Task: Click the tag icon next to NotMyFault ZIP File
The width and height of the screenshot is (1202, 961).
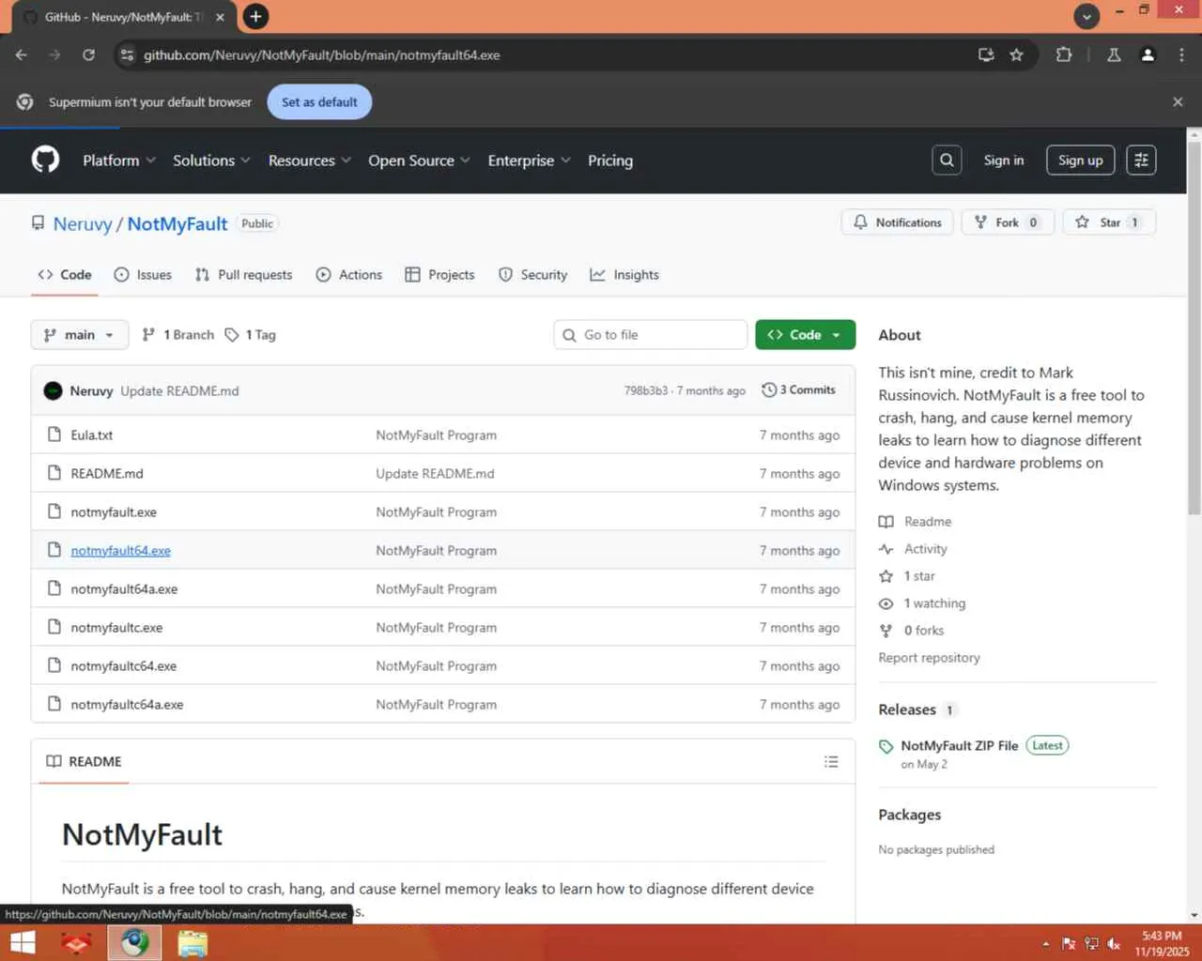Action: [886, 746]
